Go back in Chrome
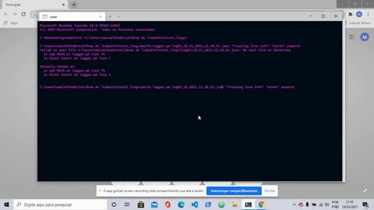Image resolution: width=374 pixels, height=210 pixels. (x=6, y=14)
